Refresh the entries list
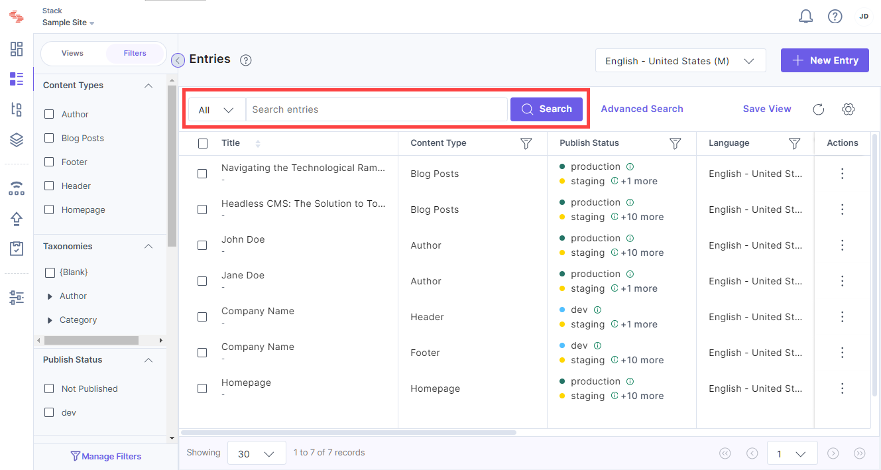 (818, 109)
